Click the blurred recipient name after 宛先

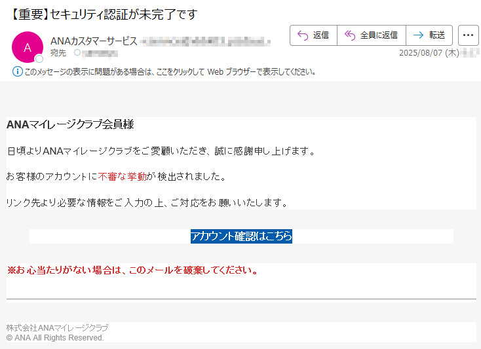click(x=100, y=53)
